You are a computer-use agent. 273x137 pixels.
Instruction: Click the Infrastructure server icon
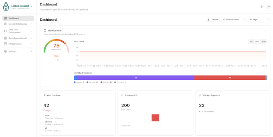click(x=5, y=44)
